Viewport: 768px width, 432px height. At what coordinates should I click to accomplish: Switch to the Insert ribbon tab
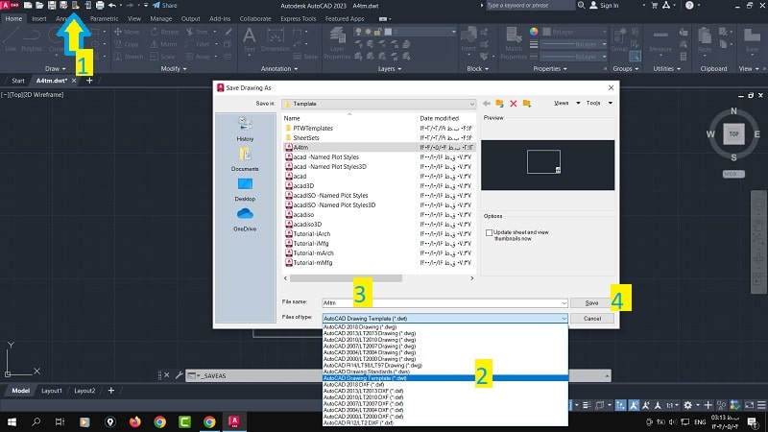click(39, 18)
